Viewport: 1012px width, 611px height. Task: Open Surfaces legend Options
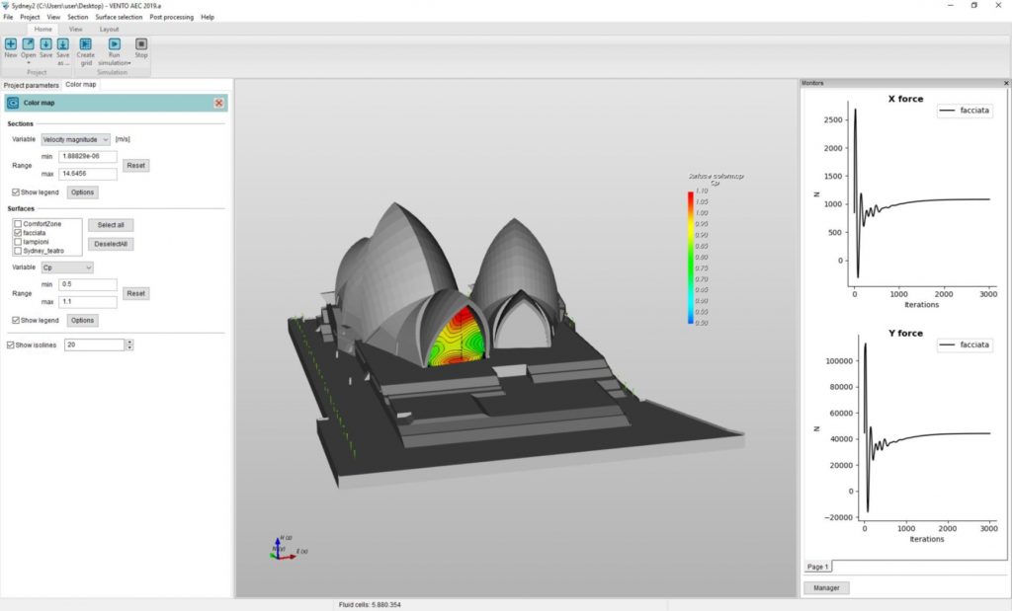pyautogui.click(x=83, y=321)
